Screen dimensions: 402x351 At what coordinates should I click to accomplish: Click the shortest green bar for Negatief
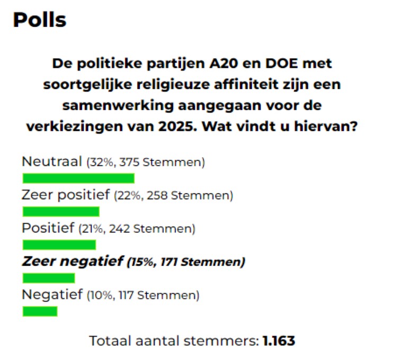click(x=40, y=311)
